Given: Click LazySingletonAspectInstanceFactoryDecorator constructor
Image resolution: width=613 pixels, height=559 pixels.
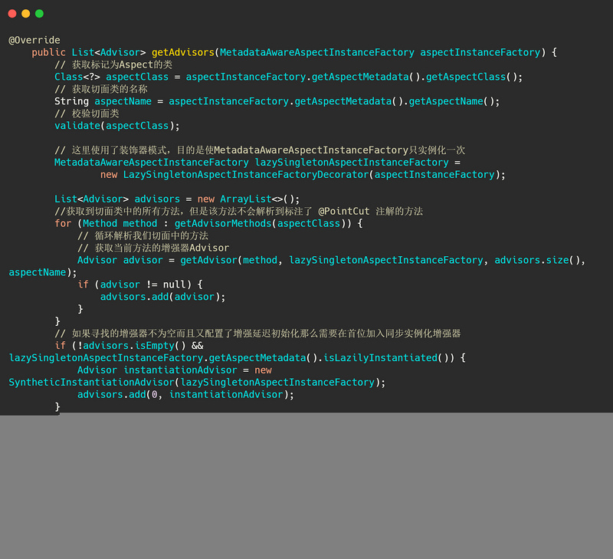Looking at the screenshot, I should [x=245, y=175].
